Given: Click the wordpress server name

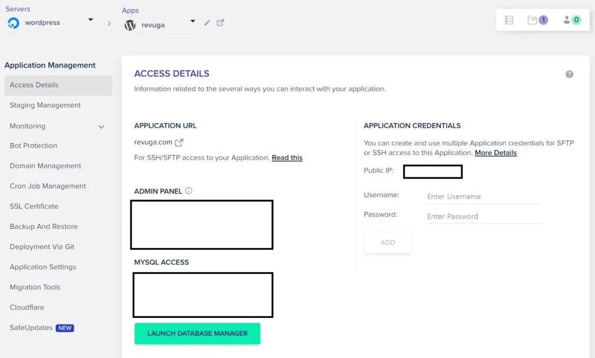Looking at the screenshot, I should coord(42,23).
